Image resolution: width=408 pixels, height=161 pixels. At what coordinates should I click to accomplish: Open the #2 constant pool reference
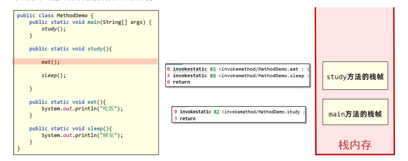(x=216, y=112)
